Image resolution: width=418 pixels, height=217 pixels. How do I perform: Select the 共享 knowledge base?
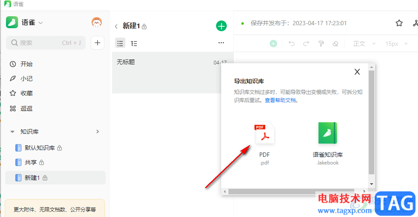(x=55, y=162)
